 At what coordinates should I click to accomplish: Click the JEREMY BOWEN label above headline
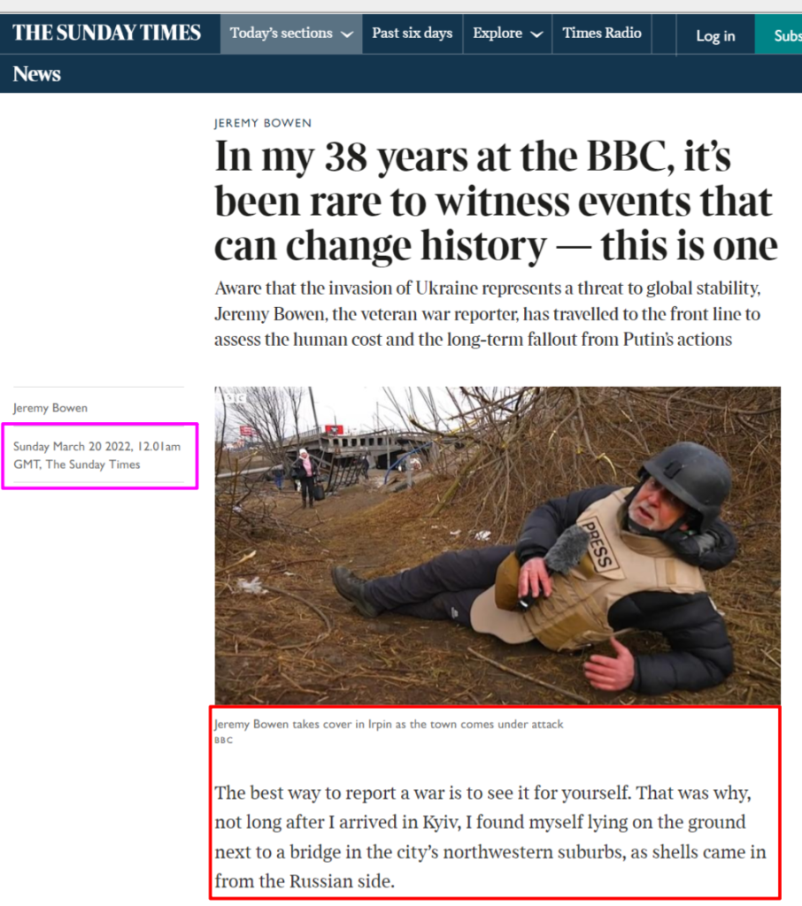point(263,123)
